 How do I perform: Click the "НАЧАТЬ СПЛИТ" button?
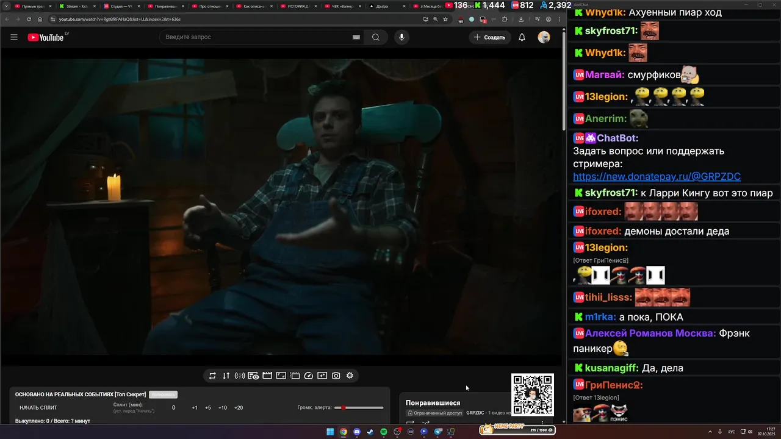pos(38,407)
